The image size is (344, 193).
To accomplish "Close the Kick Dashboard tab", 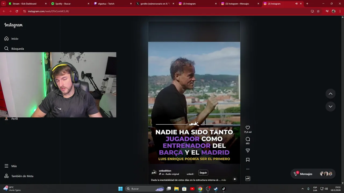I will 46,4.
